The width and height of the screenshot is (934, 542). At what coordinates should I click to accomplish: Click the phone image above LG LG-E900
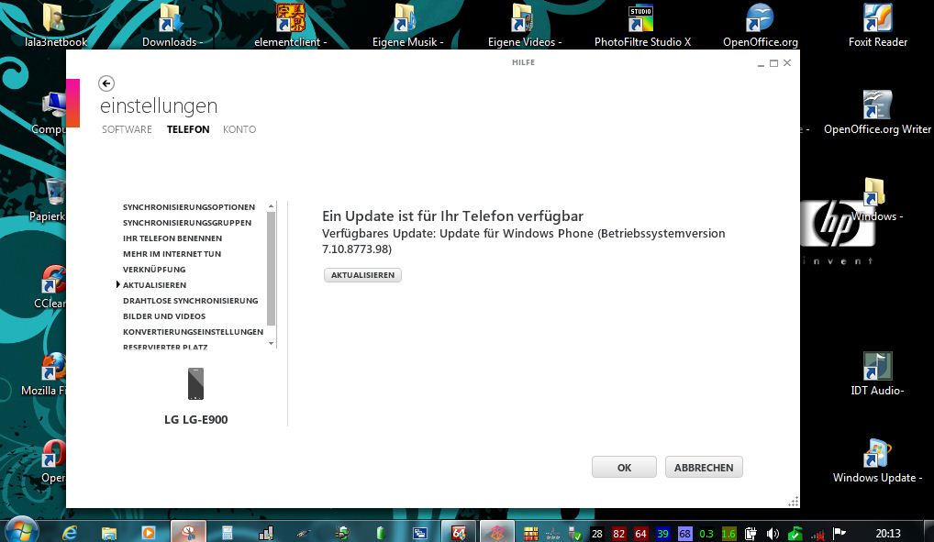coord(196,383)
